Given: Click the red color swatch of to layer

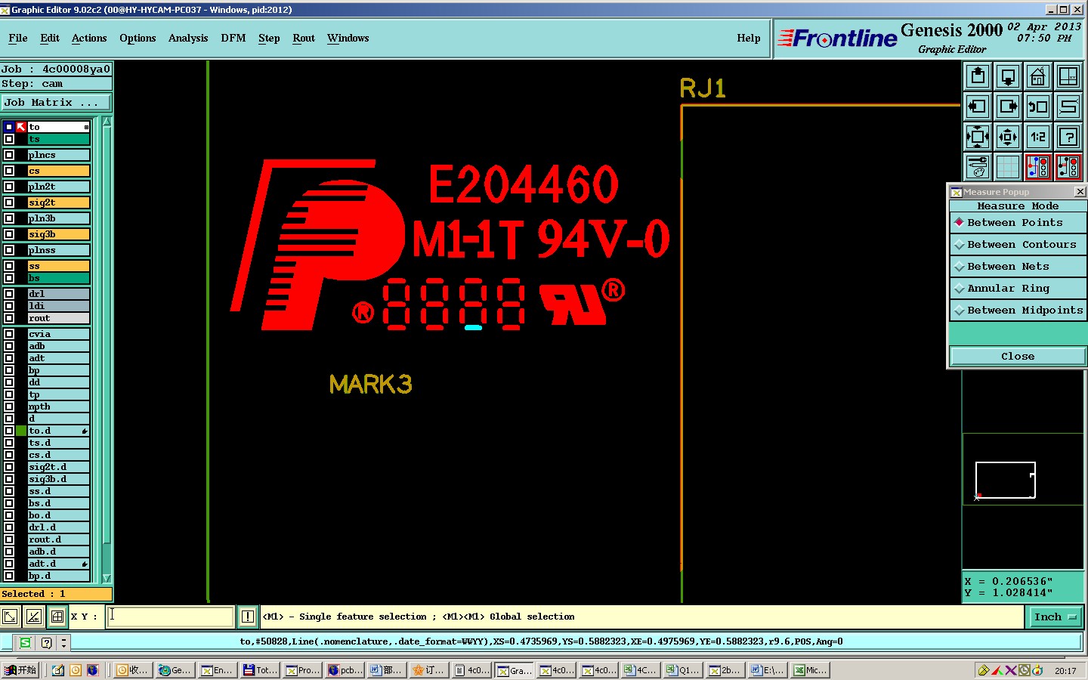Looking at the screenshot, I should pos(21,127).
